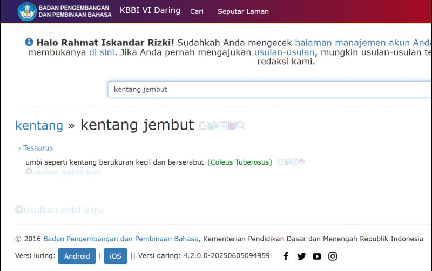432x271 pixels.
Task: Click copy icon after Coleus Tuberosus definition
Action: (x=288, y=161)
